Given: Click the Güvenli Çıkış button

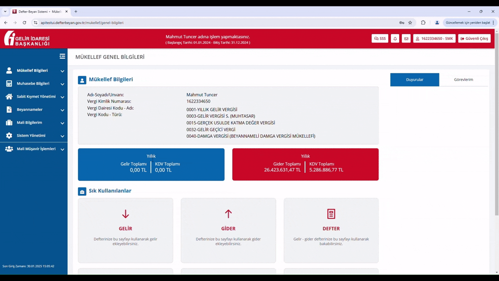Looking at the screenshot, I should [x=474, y=39].
